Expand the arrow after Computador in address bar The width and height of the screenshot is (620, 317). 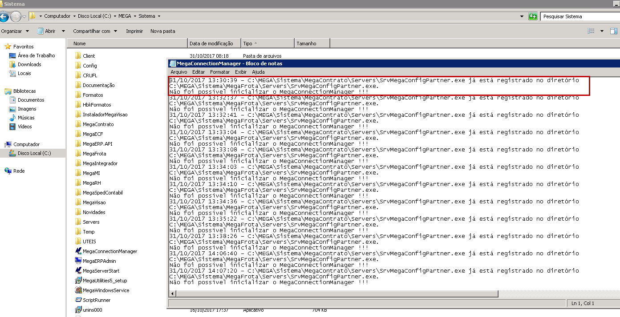click(x=73, y=16)
